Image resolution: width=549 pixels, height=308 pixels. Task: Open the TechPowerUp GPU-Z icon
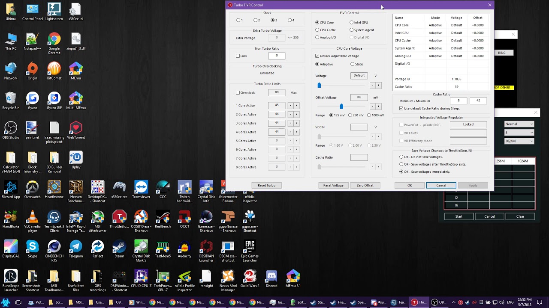point(163,281)
